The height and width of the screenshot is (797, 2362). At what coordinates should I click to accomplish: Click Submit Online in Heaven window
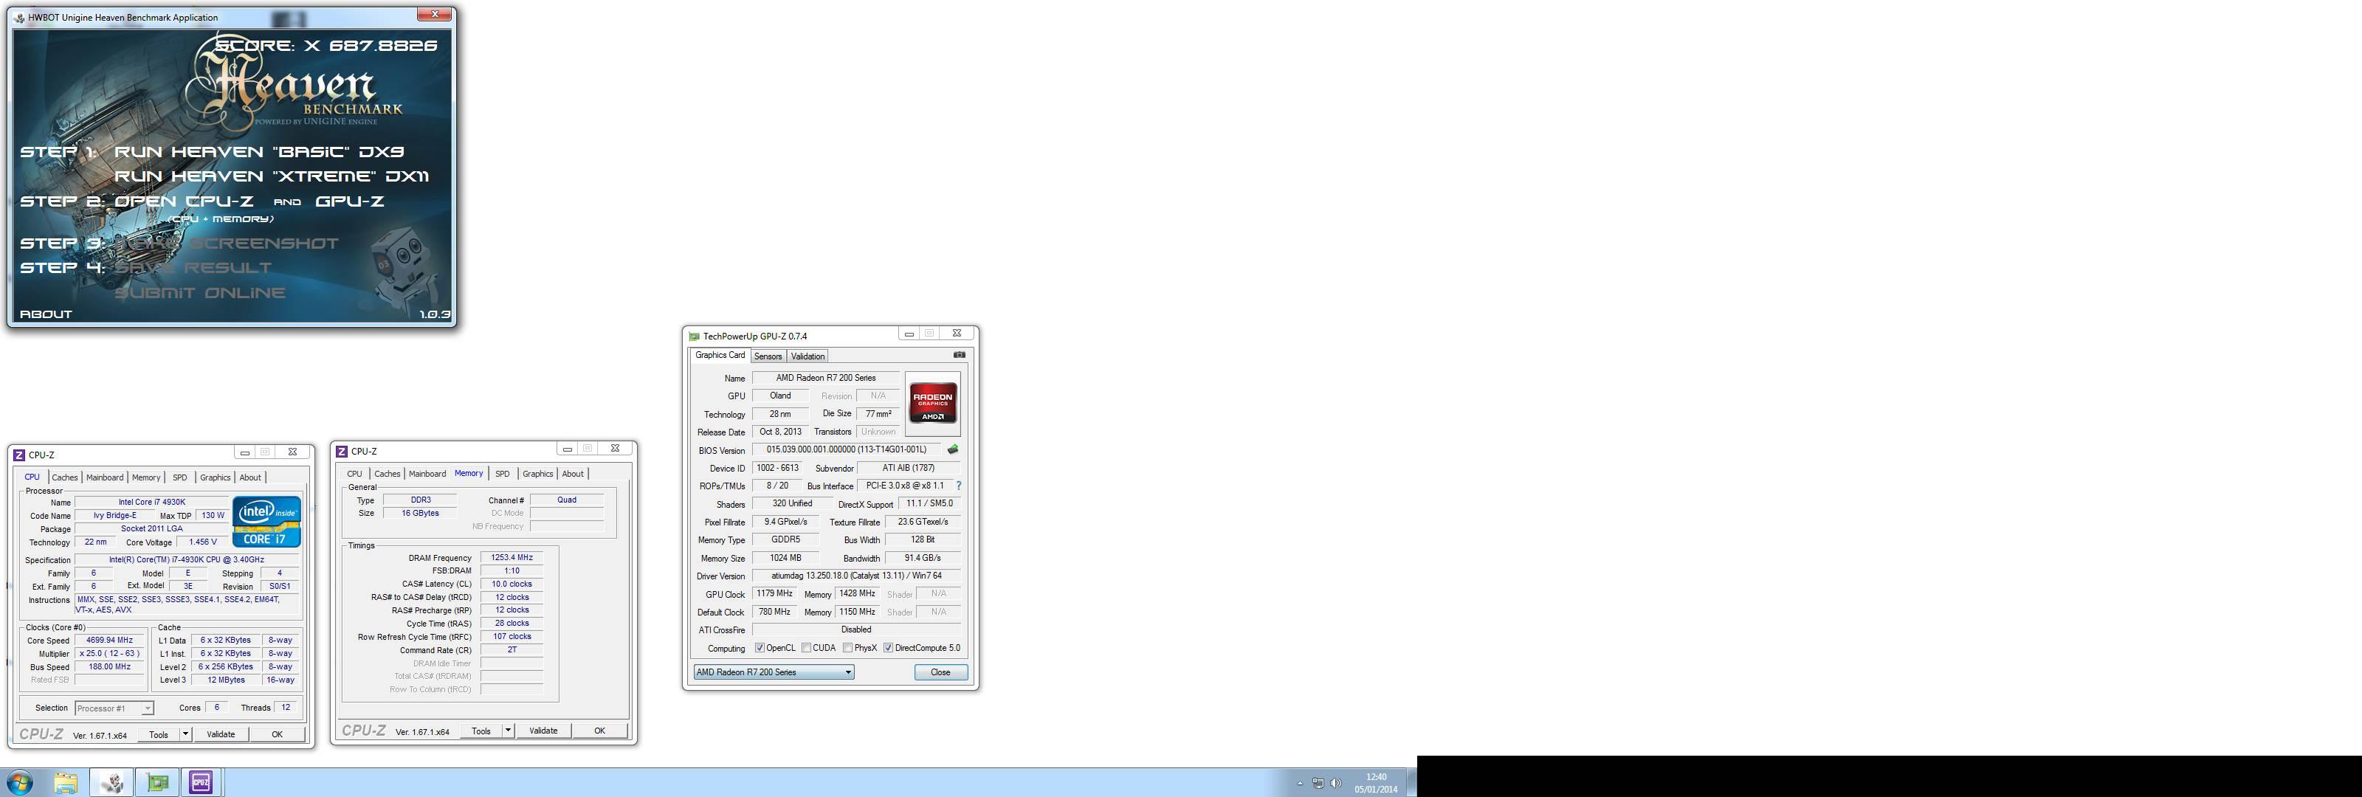[x=200, y=292]
